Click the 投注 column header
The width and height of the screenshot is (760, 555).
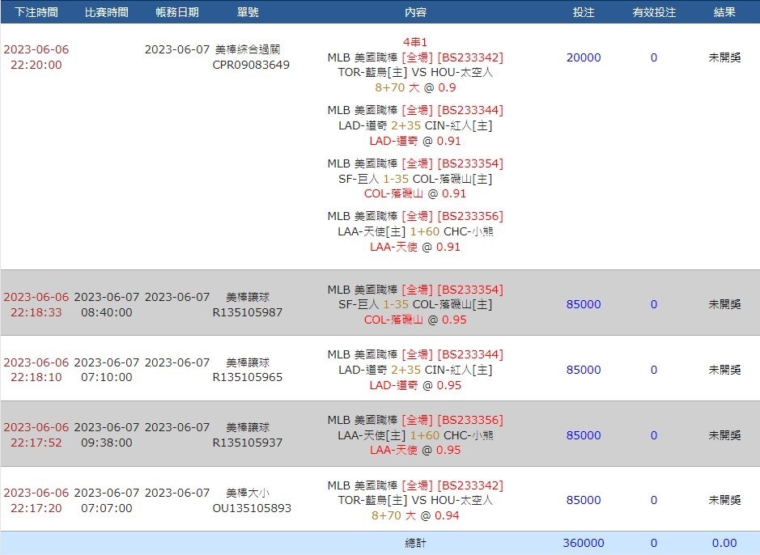pyautogui.click(x=584, y=12)
